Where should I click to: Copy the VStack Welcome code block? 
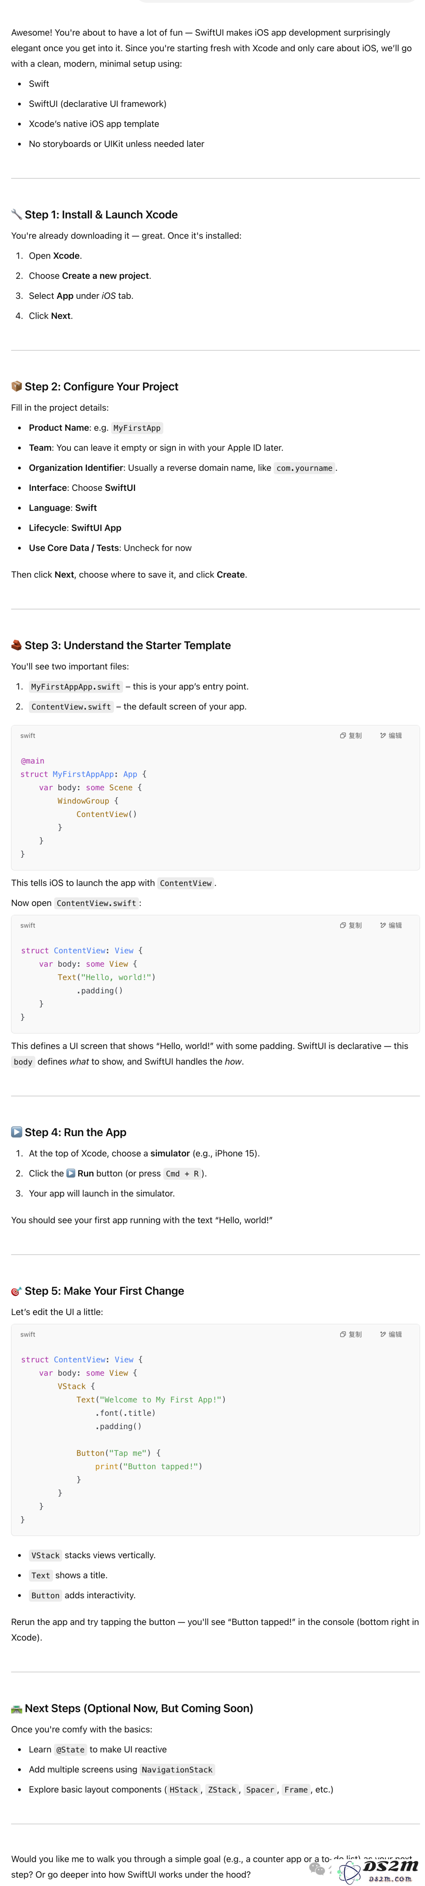[351, 1334]
